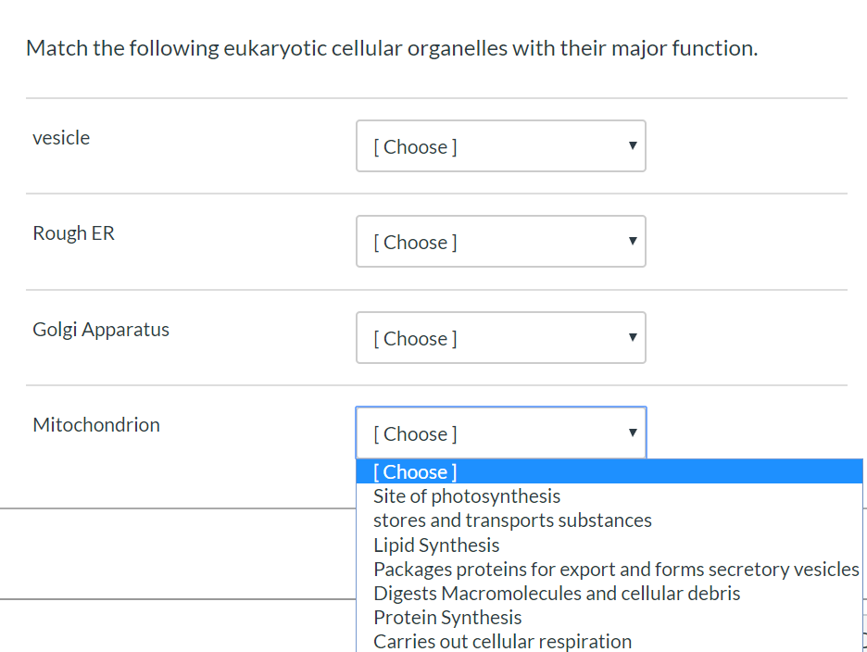Click the 'Rough ER' row label
The width and height of the screenshot is (867, 652).
point(73,232)
